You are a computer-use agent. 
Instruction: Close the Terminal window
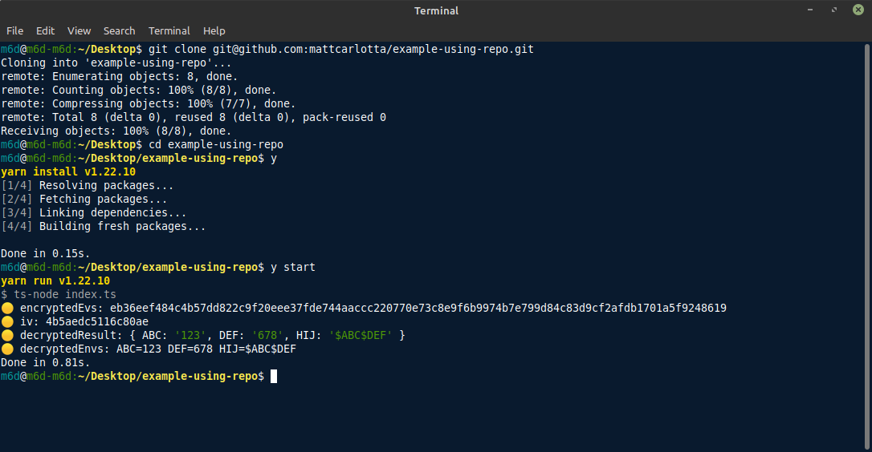(858, 10)
